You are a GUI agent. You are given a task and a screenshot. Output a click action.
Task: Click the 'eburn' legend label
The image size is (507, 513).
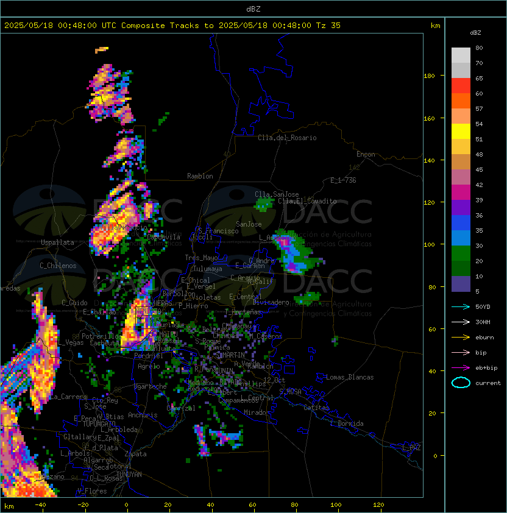[x=484, y=338]
